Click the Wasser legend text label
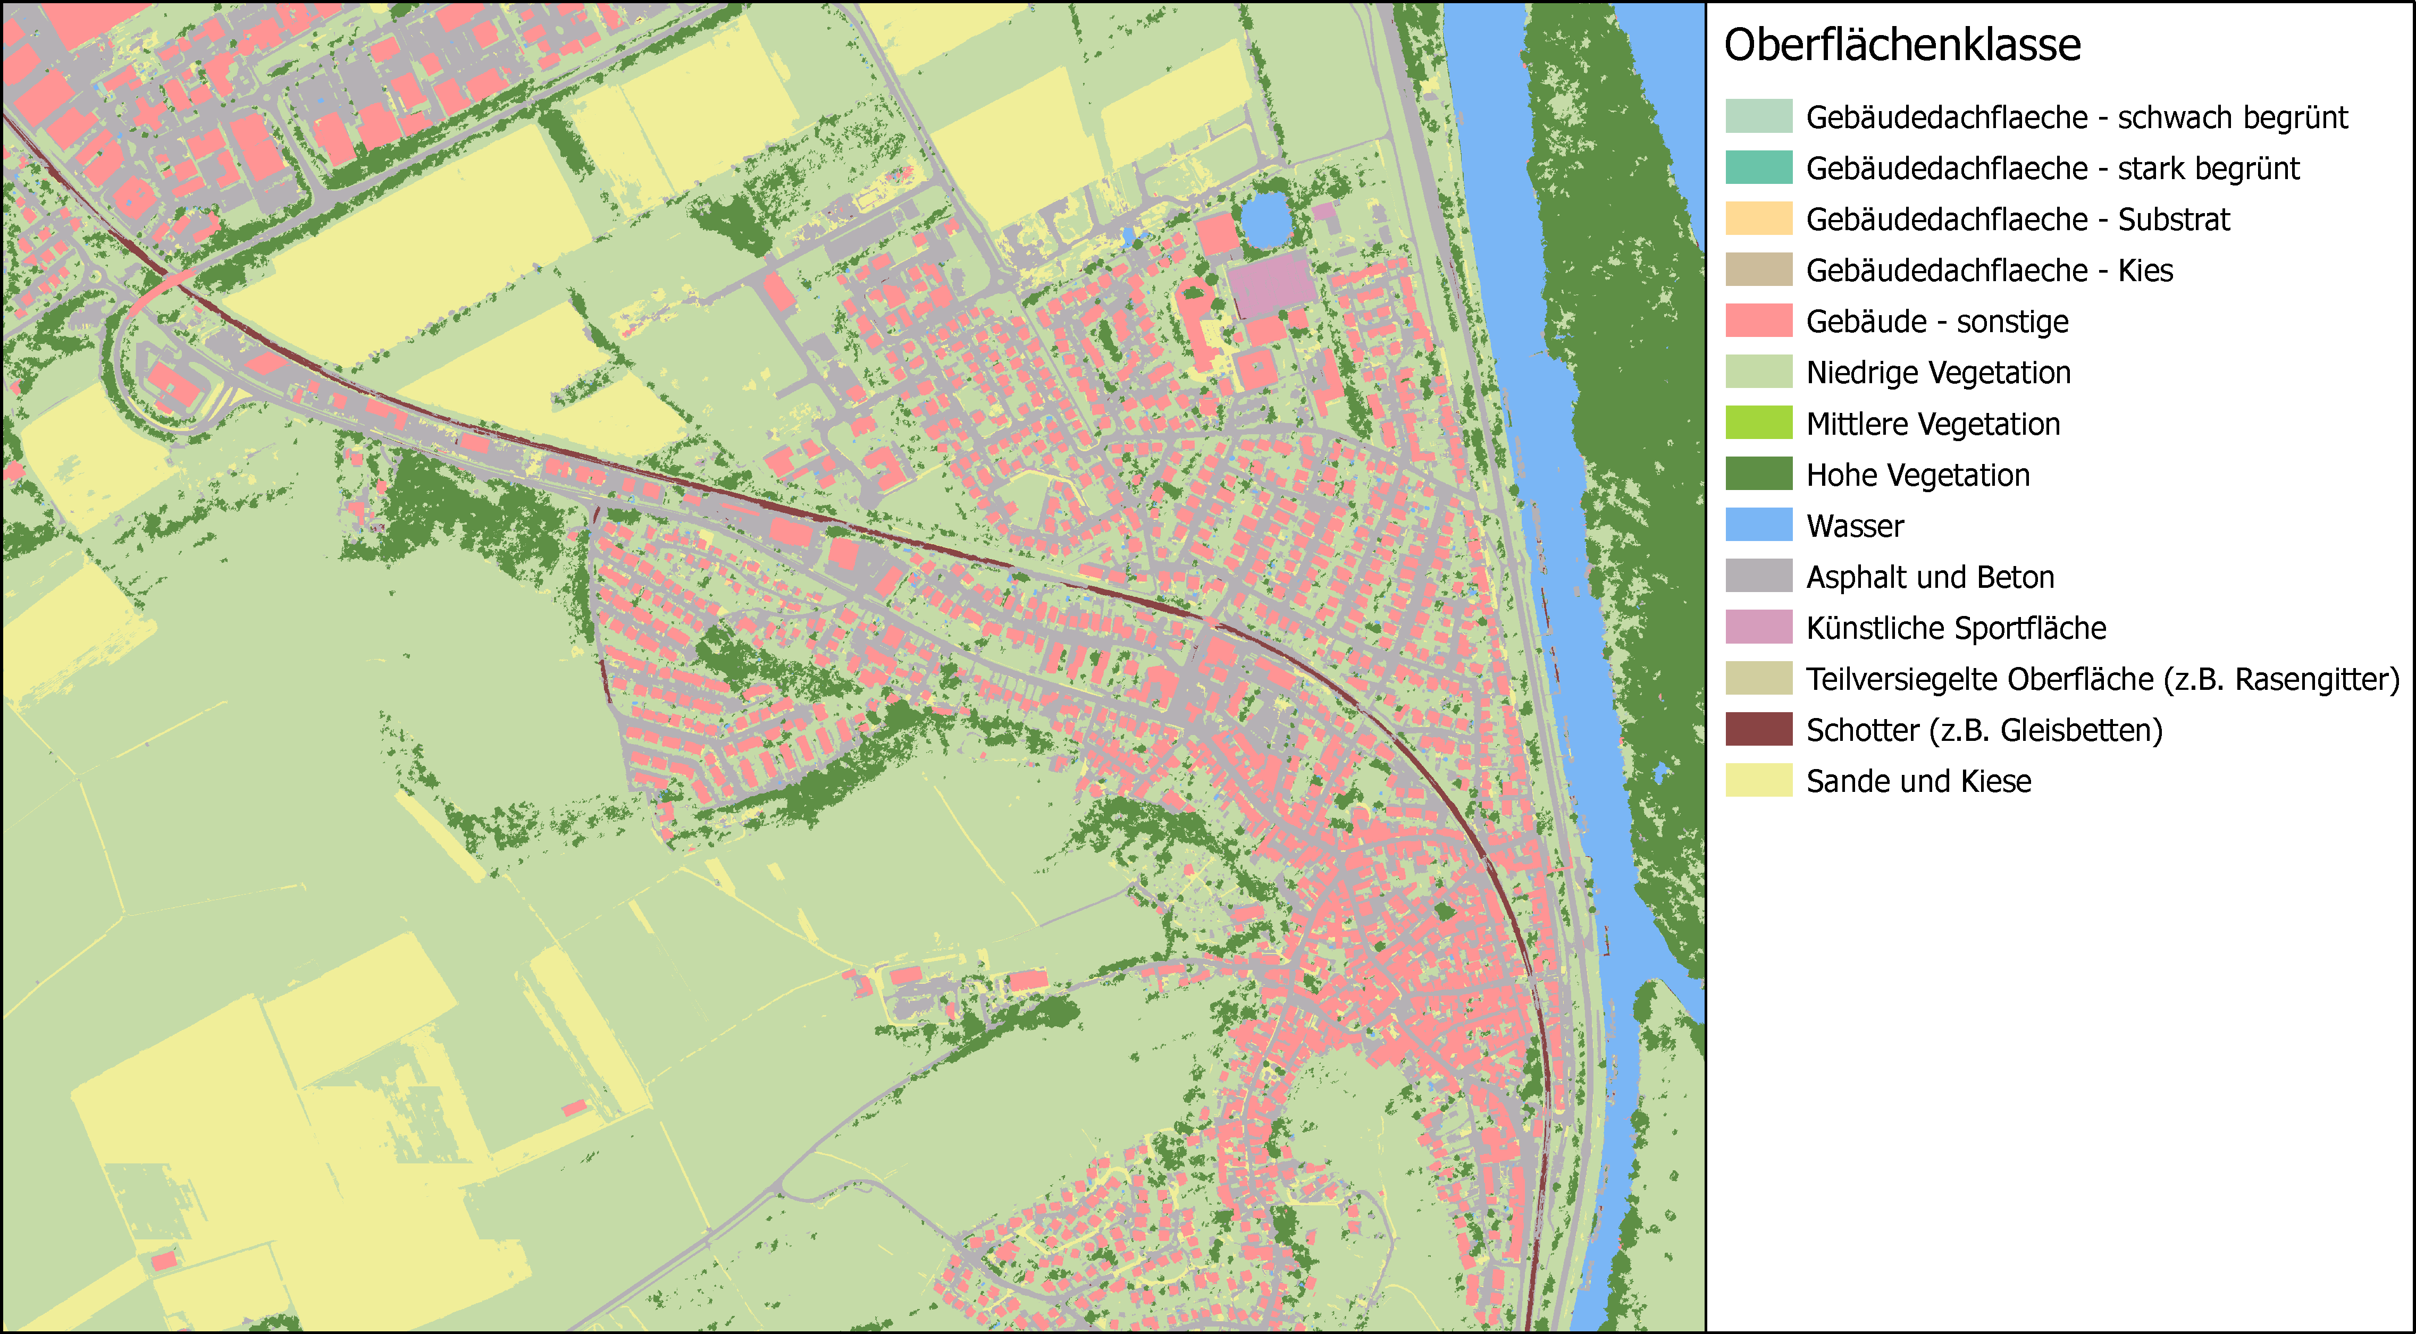Screen dimensions: 2416x1334 [x=1854, y=526]
